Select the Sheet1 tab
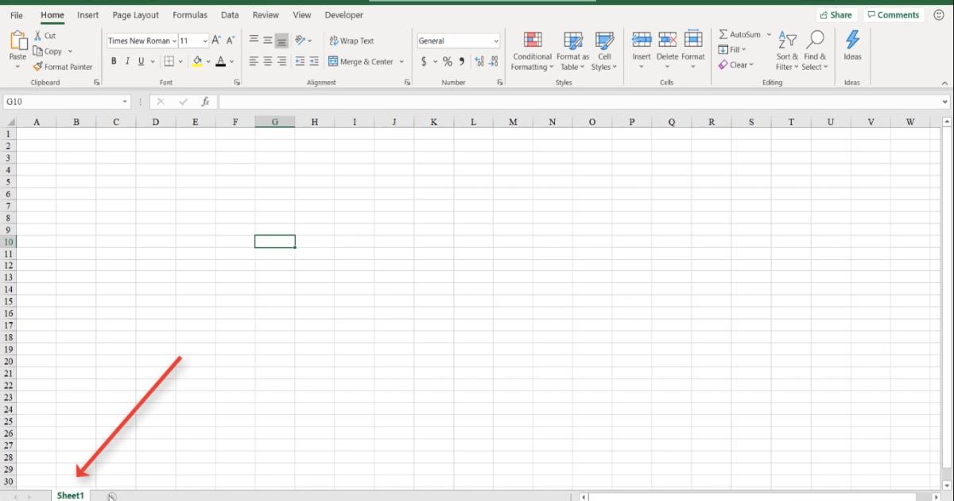The image size is (954, 501). (70, 495)
